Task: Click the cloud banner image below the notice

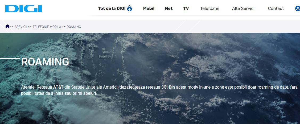Action: point(160,112)
